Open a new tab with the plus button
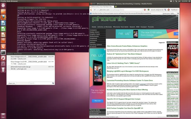The width and height of the screenshot is (191, 119). point(116,6)
